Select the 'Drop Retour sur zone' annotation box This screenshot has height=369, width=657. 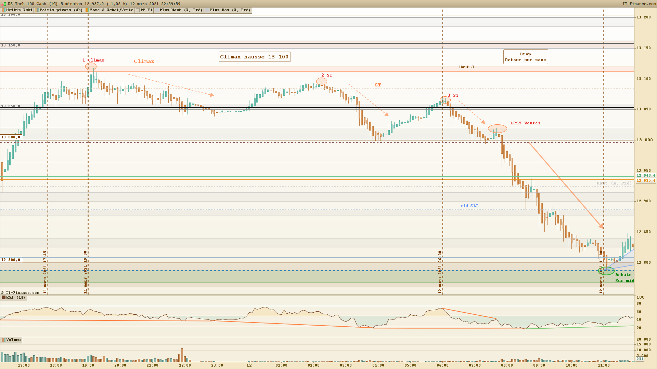(x=525, y=57)
